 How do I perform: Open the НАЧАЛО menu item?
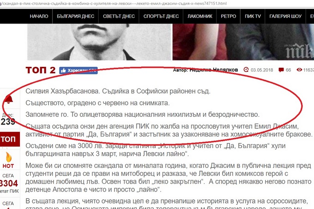[39, 16]
